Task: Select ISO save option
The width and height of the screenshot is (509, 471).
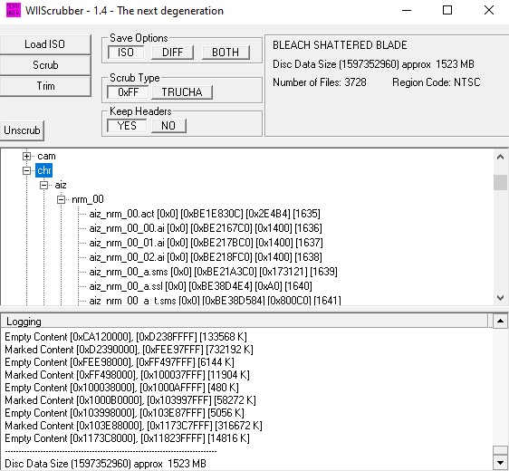Action: 126,53
